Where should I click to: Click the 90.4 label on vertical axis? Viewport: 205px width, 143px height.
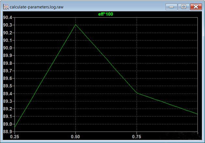tap(7, 18)
